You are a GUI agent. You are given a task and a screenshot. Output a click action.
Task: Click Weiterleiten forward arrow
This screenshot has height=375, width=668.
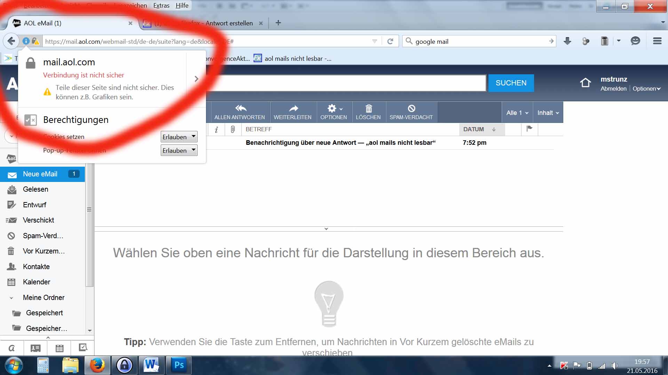293,109
